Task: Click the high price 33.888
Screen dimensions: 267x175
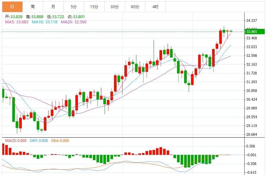Action: (37, 17)
